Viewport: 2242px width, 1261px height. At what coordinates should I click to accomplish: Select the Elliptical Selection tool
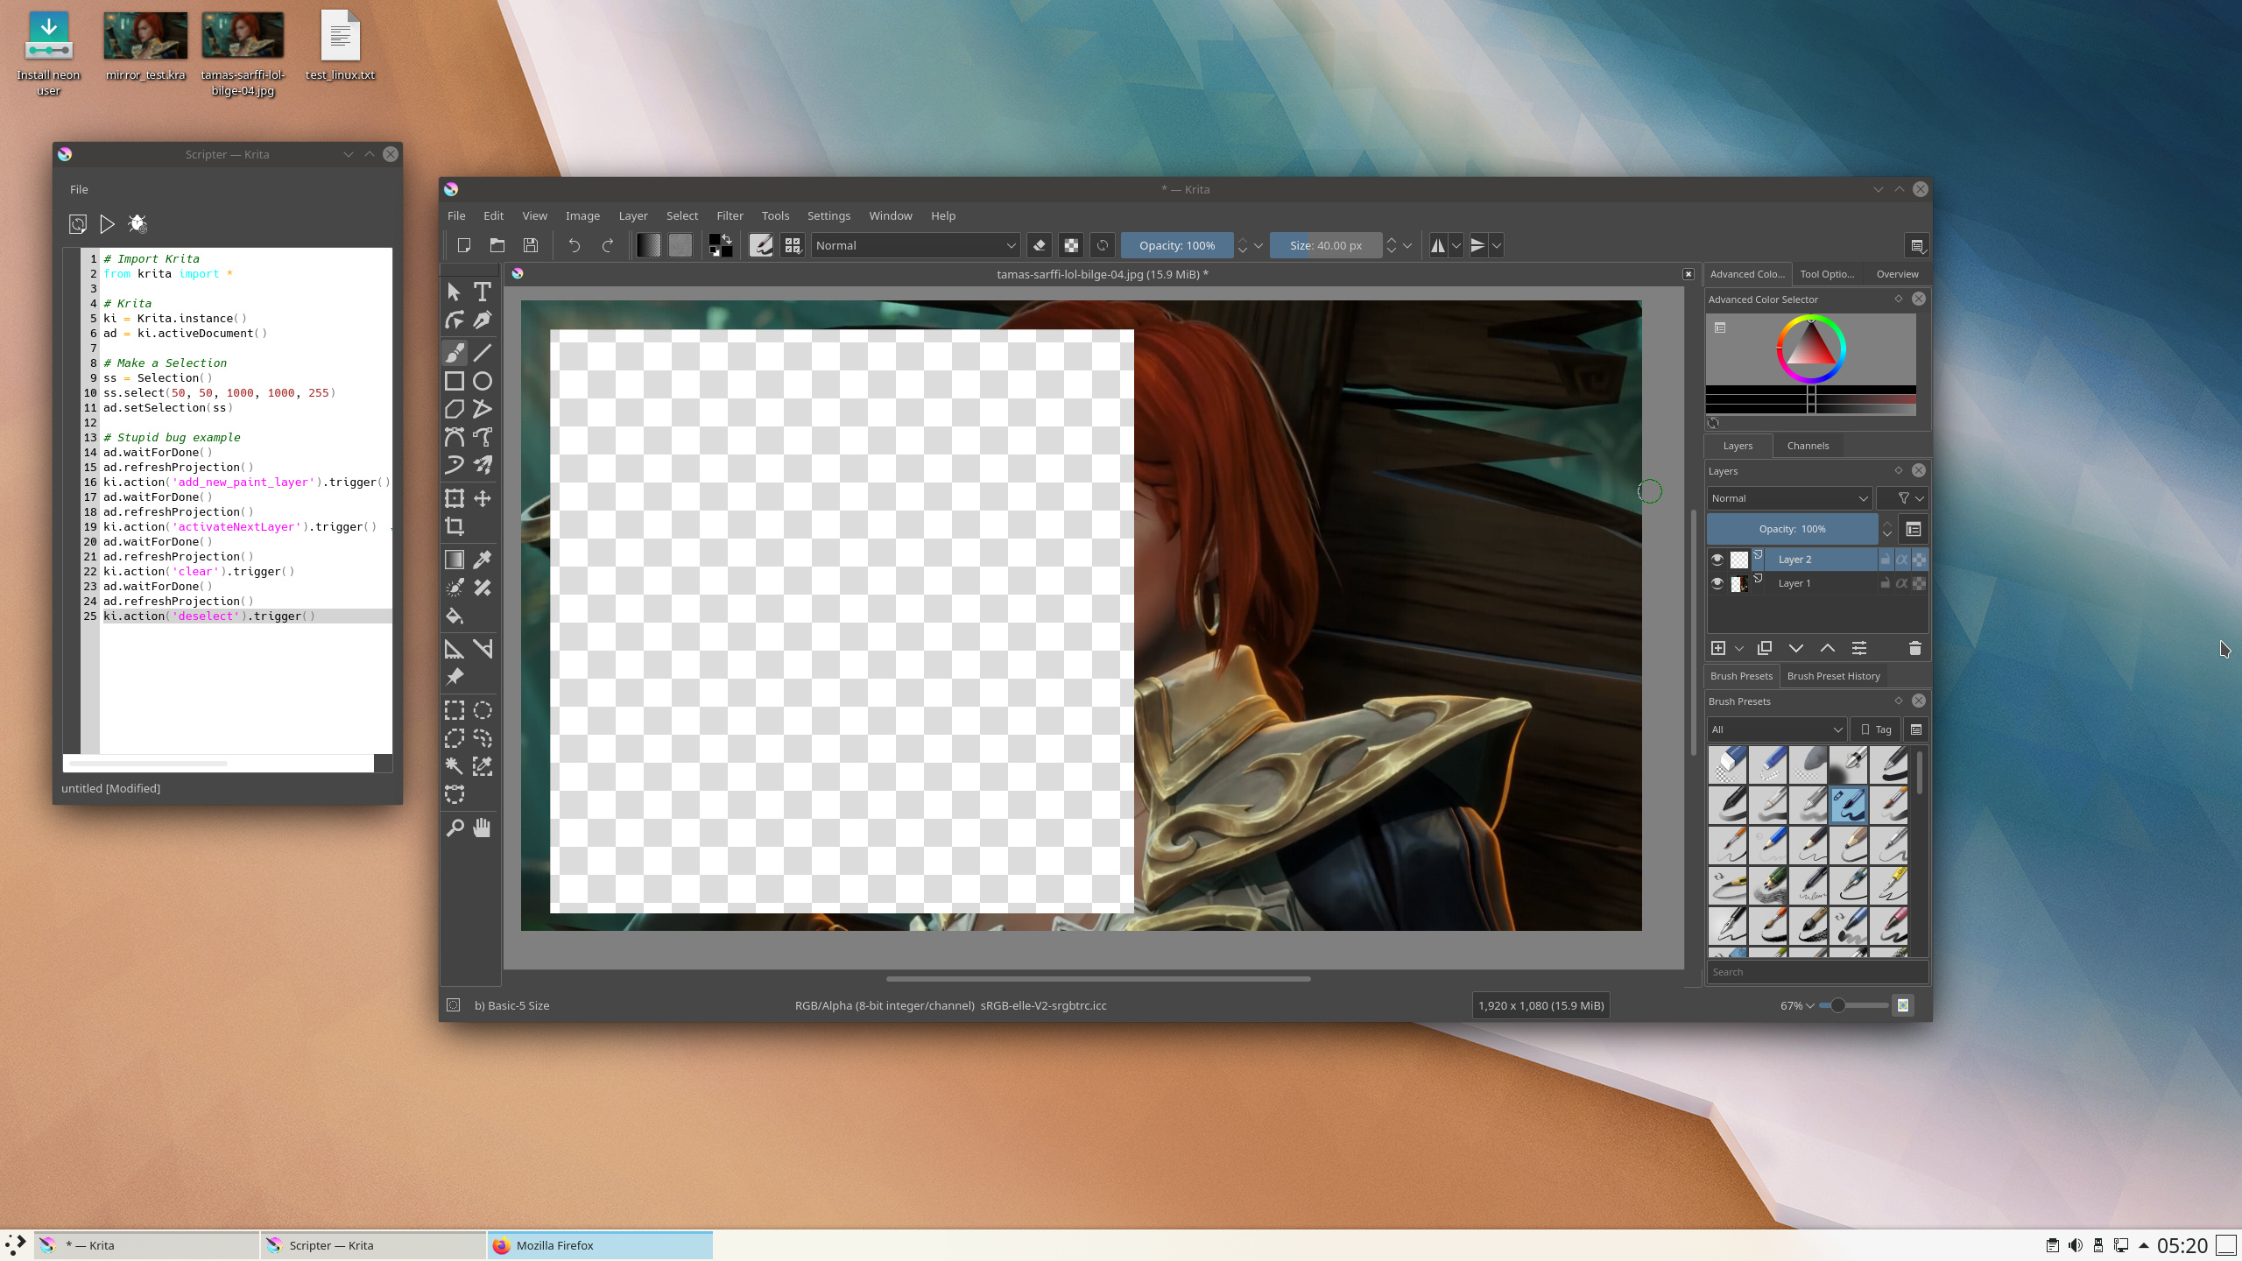483,710
